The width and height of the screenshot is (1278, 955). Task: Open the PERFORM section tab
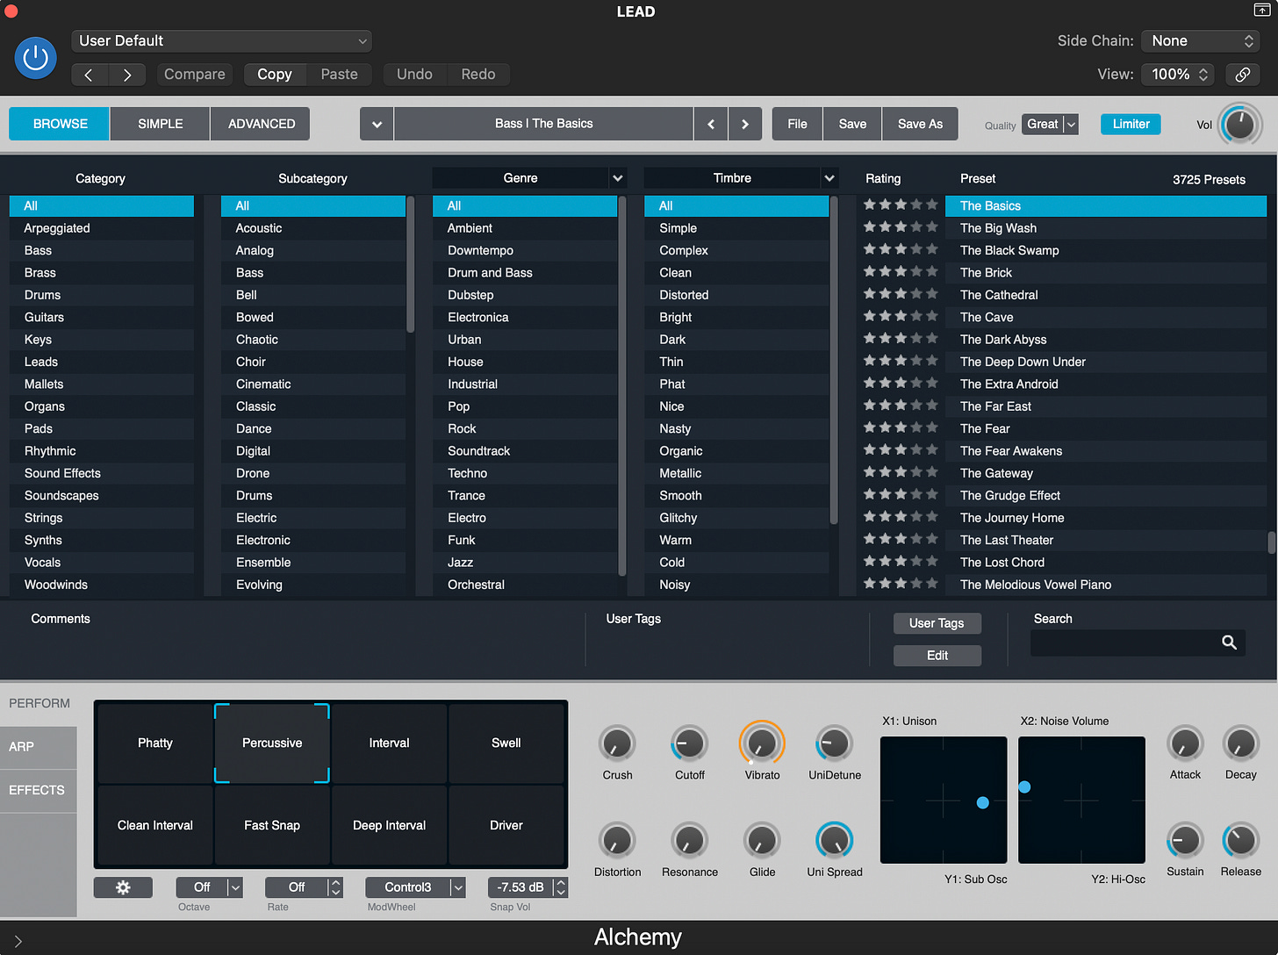click(x=39, y=703)
